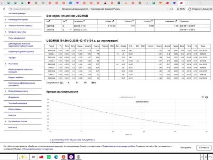Click the 90% zoom indicator
The width and height of the screenshot is (213, 160).
[181, 9]
